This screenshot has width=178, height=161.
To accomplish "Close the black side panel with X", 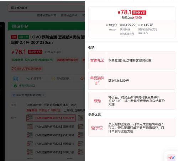I will (1, 26).
